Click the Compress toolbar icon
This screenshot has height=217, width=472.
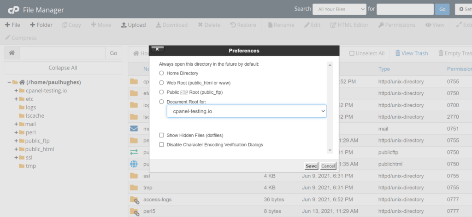tap(7, 38)
